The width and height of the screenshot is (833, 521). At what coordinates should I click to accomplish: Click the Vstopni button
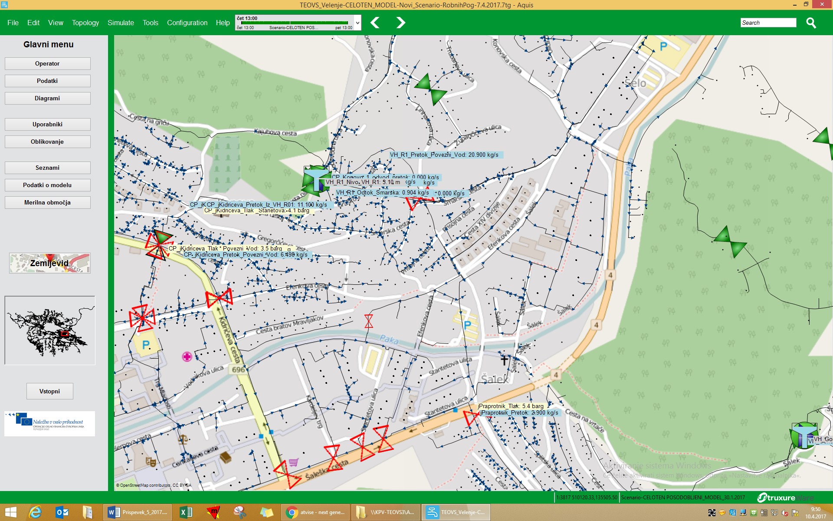pos(49,391)
